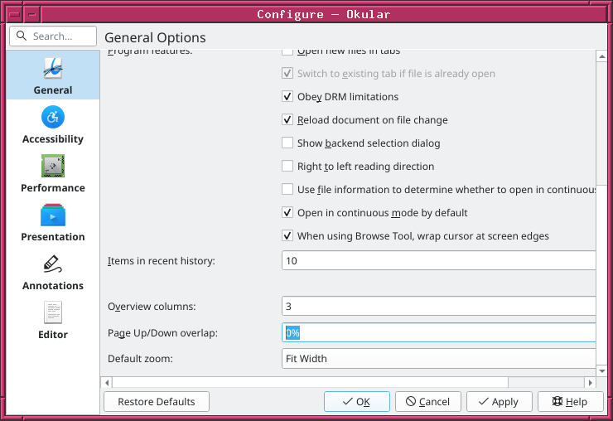Open the Presentation settings icon
Screen dimensions: 613x421
click(x=53, y=215)
